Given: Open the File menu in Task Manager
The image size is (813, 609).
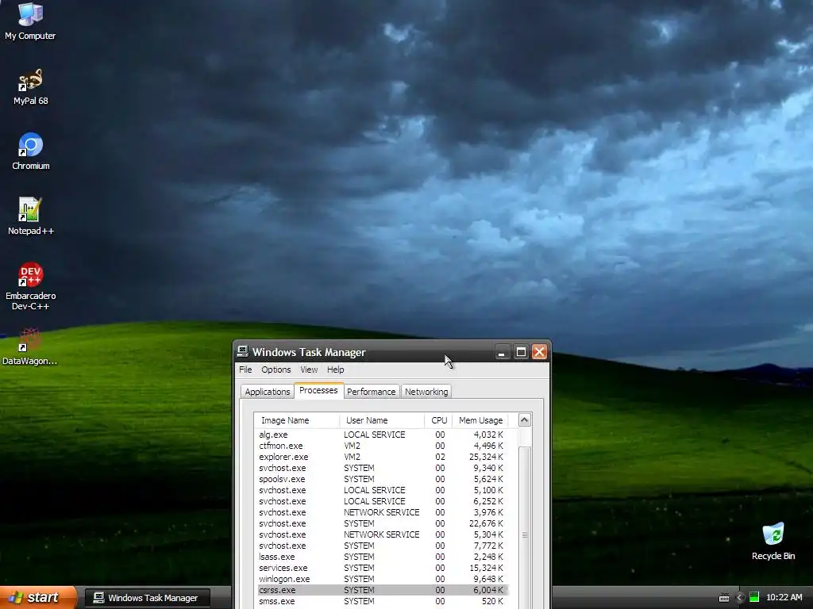Looking at the screenshot, I should (x=245, y=370).
